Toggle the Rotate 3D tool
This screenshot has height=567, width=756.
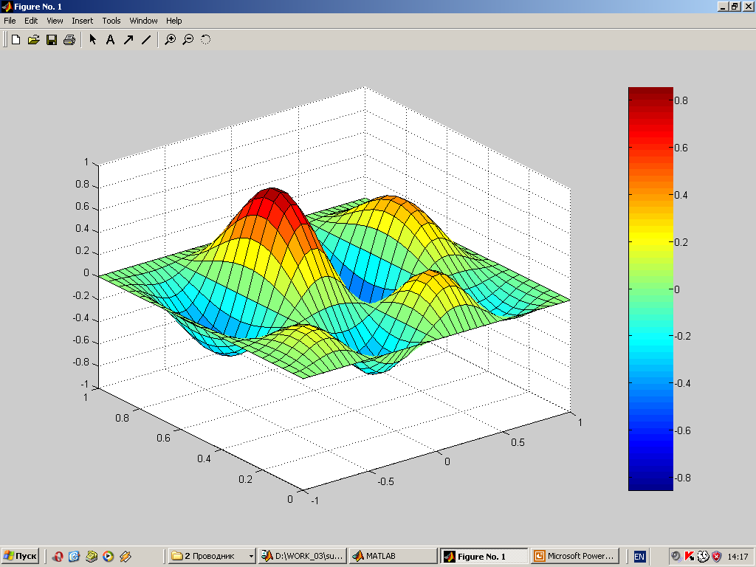[x=206, y=40]
